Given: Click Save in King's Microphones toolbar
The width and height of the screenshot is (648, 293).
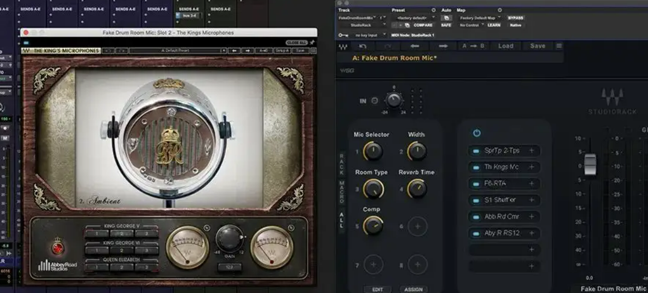Looking at the screenshot, I should tap(300, 51).
